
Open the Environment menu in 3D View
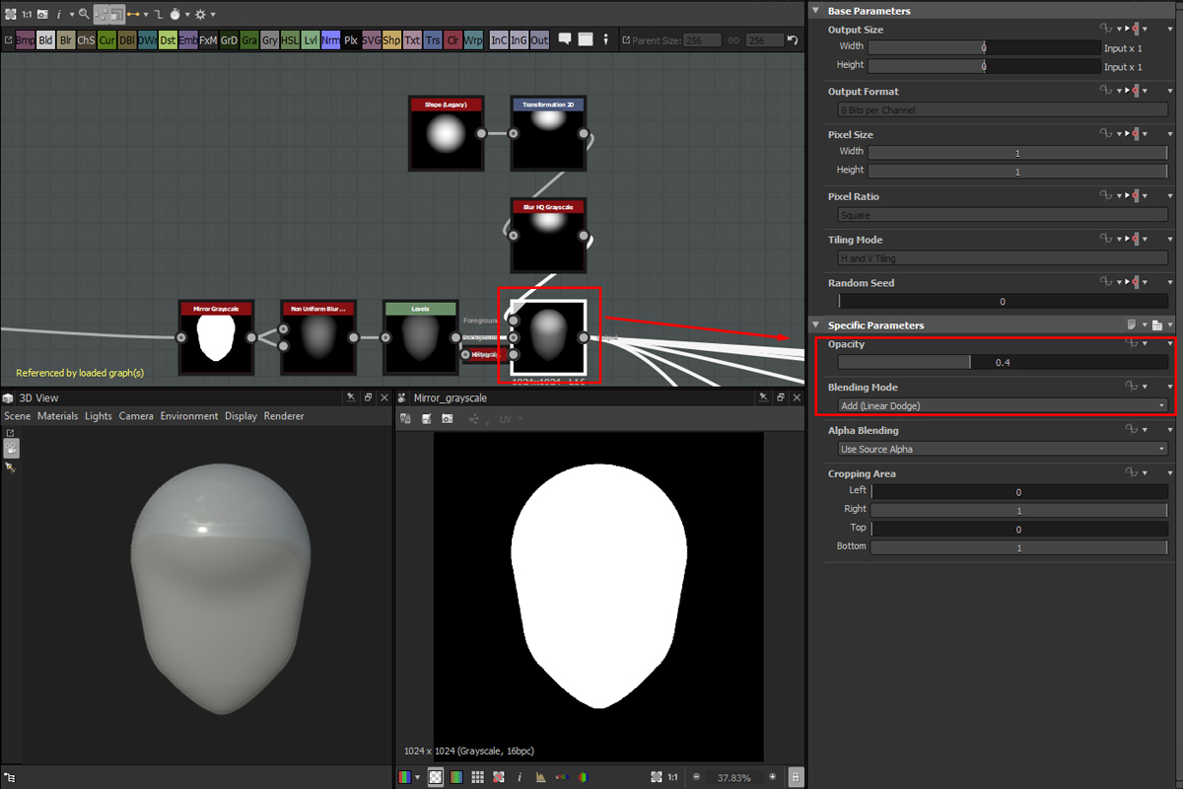[189, 416]
